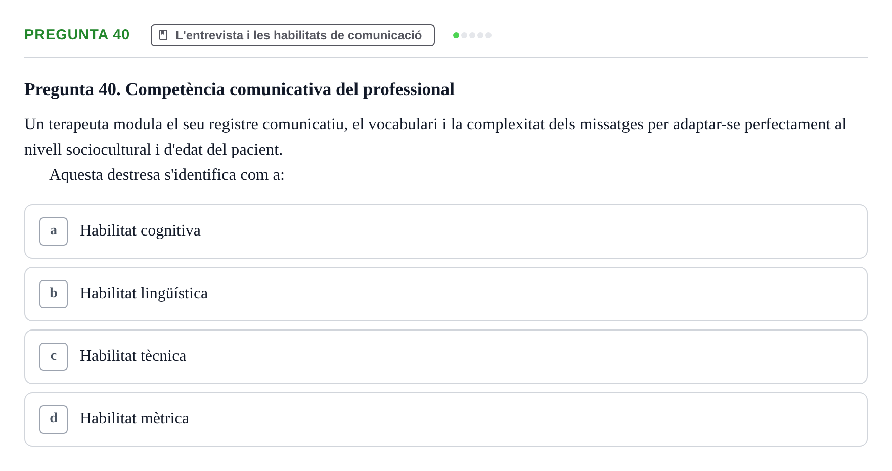
Task: Click the third grey difficulty dot
Action: (472, 35)
